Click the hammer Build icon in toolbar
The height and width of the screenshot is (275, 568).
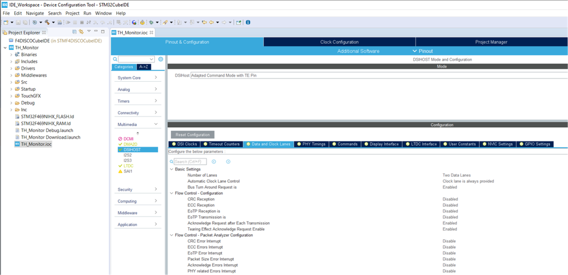point(47,22)
